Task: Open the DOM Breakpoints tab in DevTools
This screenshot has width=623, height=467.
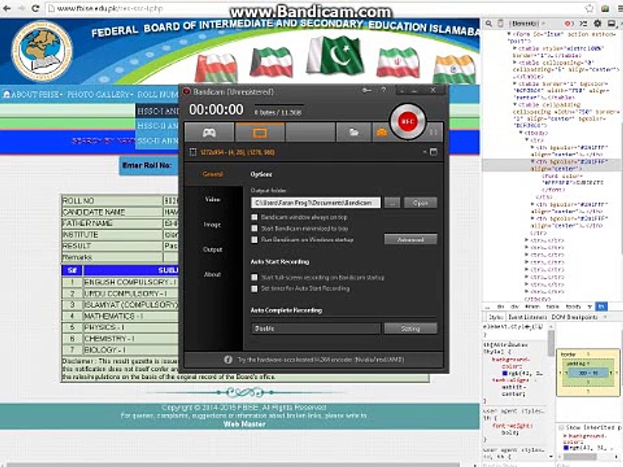Action: (574, 317)
